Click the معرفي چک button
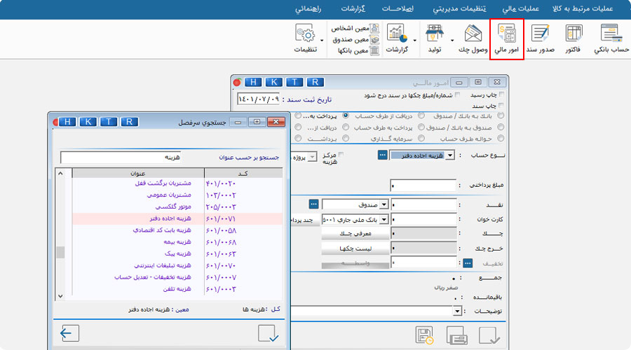 point(355,234)
